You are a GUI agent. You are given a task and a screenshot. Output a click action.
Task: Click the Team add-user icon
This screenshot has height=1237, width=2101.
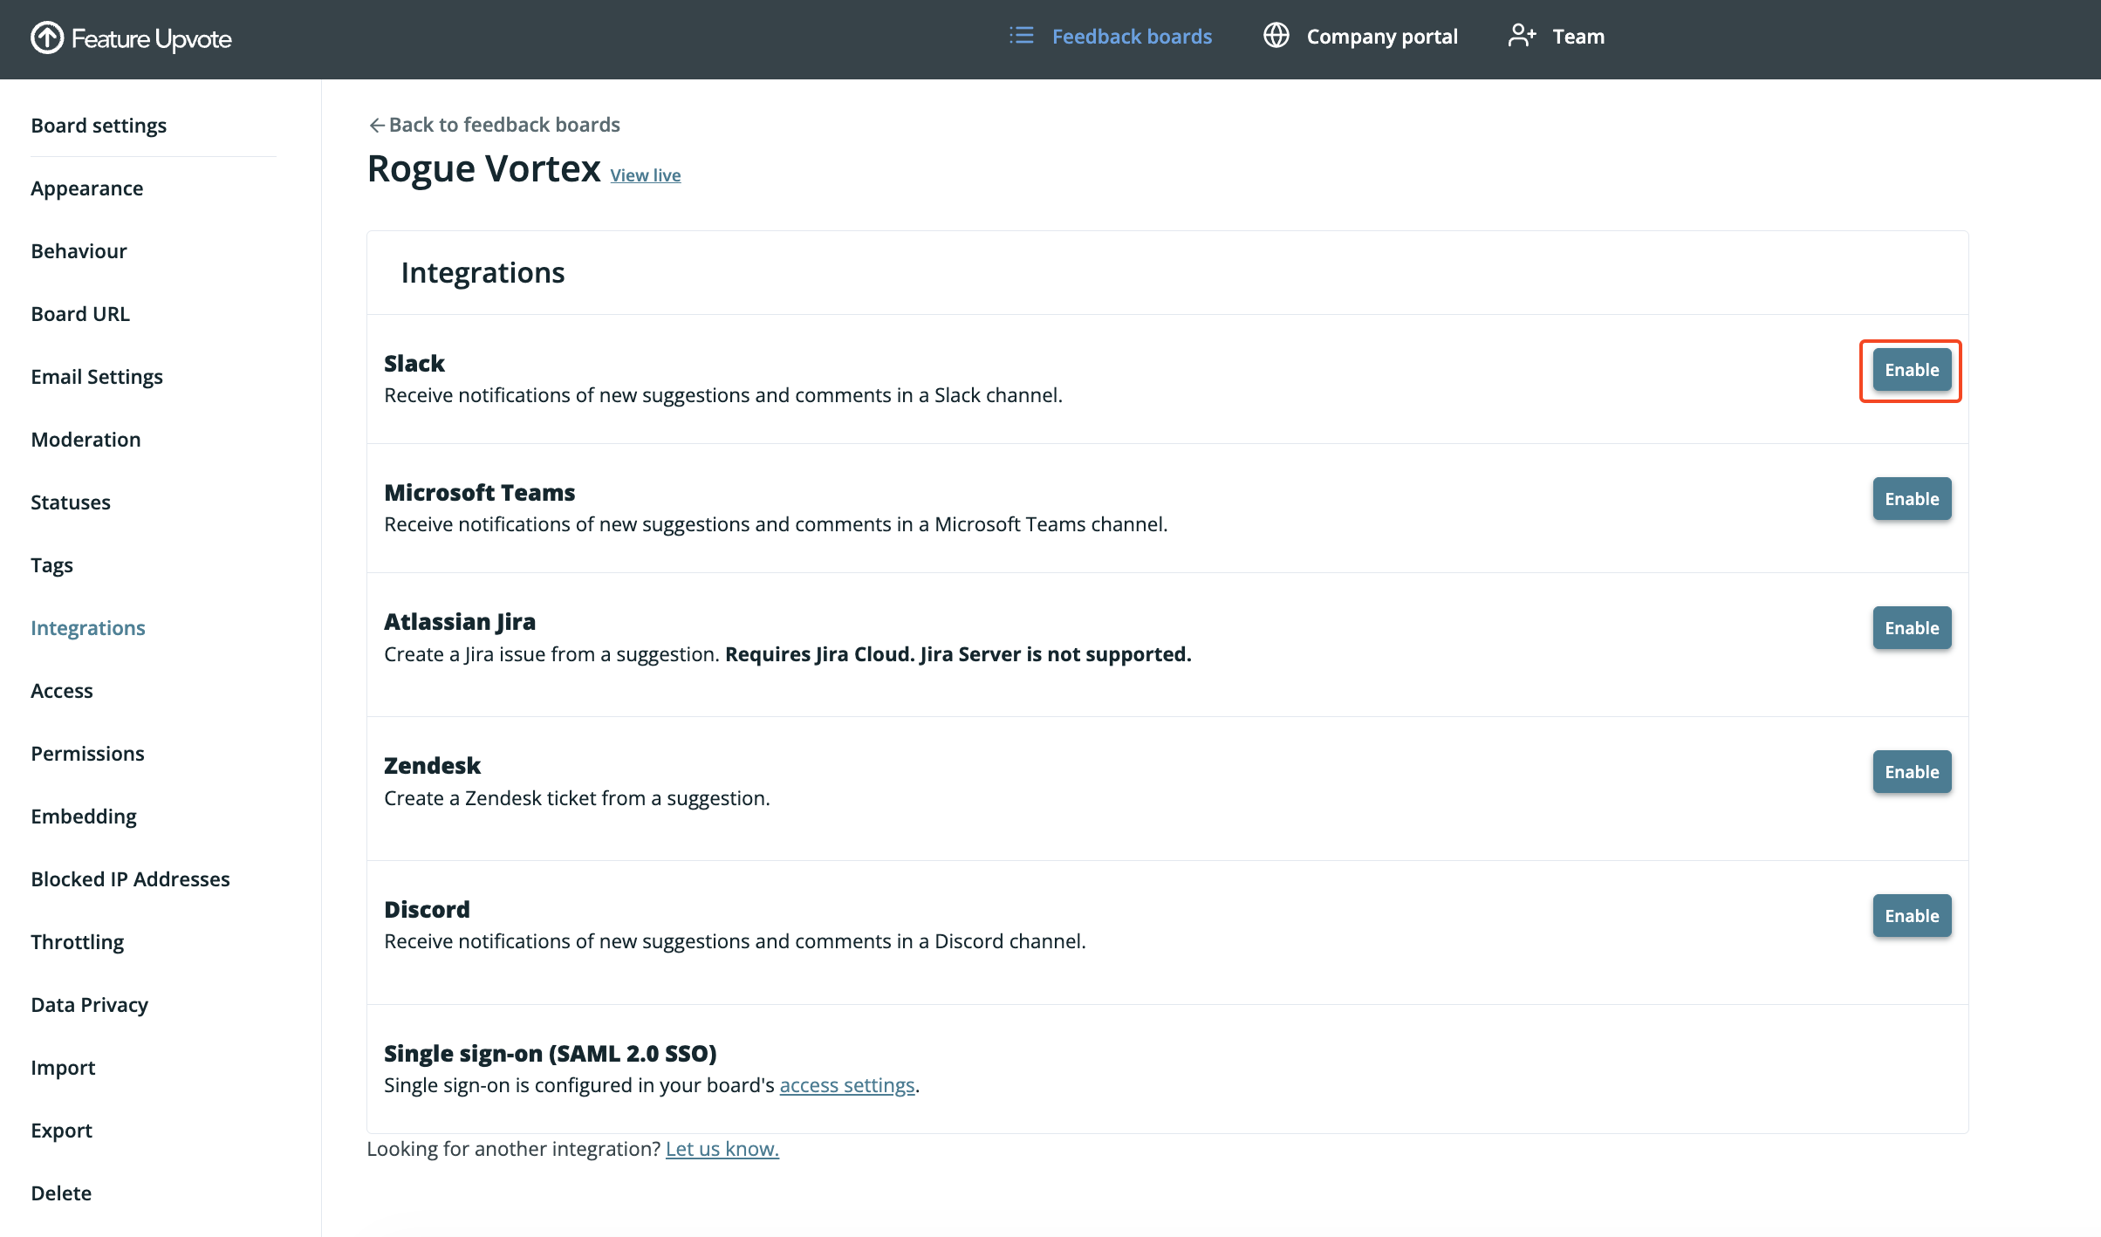[1522, 36]
